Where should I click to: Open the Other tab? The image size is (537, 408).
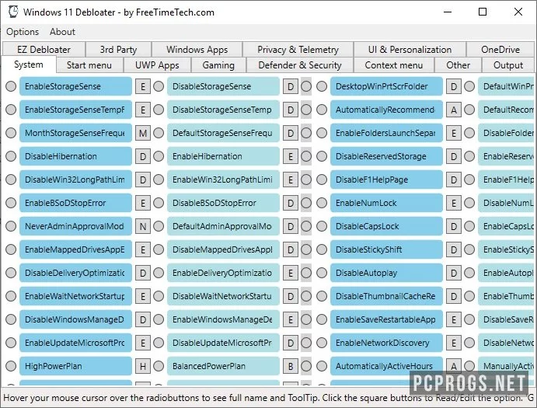click(458, 65)
